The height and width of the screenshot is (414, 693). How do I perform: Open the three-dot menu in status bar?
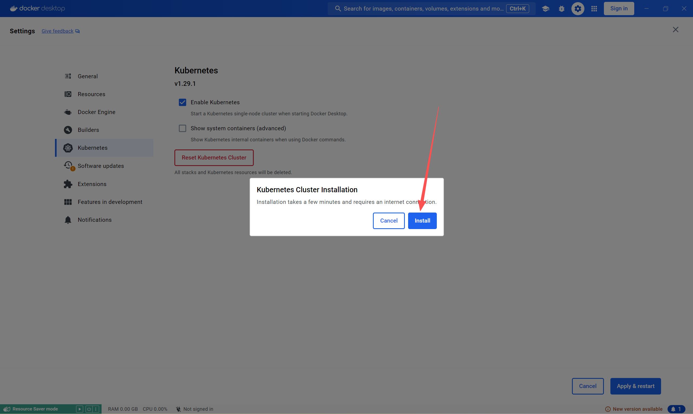coord(96,409)
